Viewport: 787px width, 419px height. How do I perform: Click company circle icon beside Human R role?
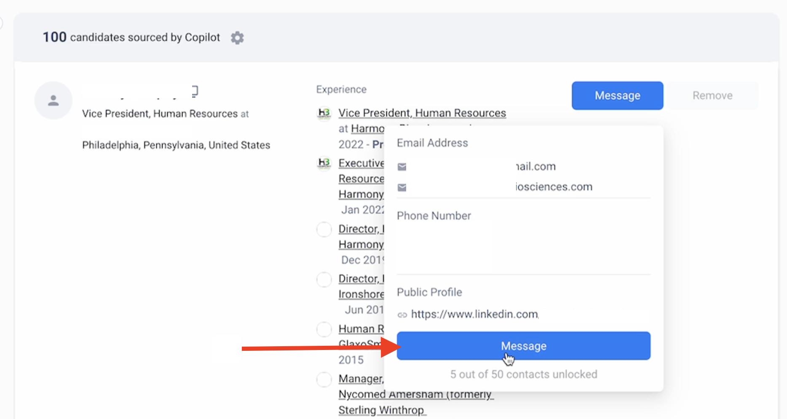click(324, 329)
